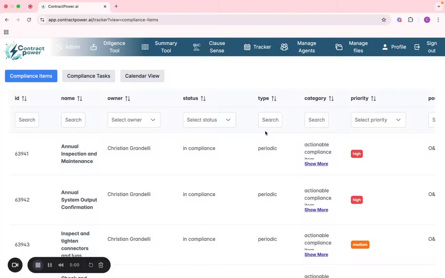Sign out of ContractPower
Viewport: 445px width, 278px height.
tap(426, 47)
